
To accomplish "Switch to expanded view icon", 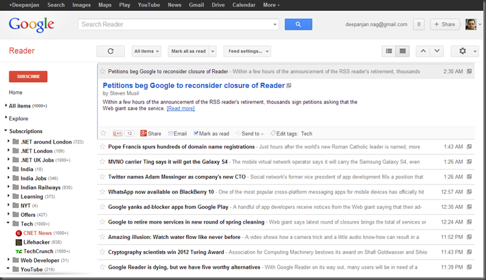I will [x=402, y=51].
